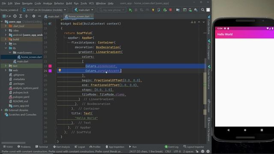
Task: Open the device selector dropdown AOSP on IA Emulator
Action: click(45, 10)
